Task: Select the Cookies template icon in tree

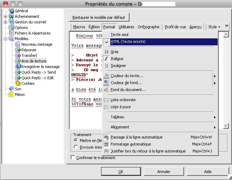Action: coord(18,83)
